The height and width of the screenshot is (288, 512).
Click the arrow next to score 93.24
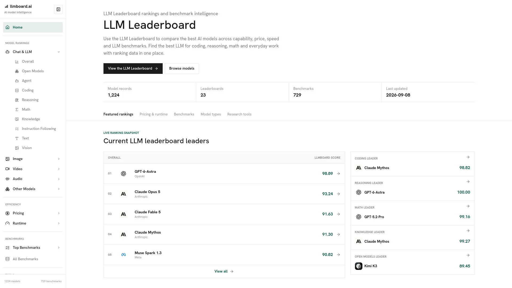338,194
